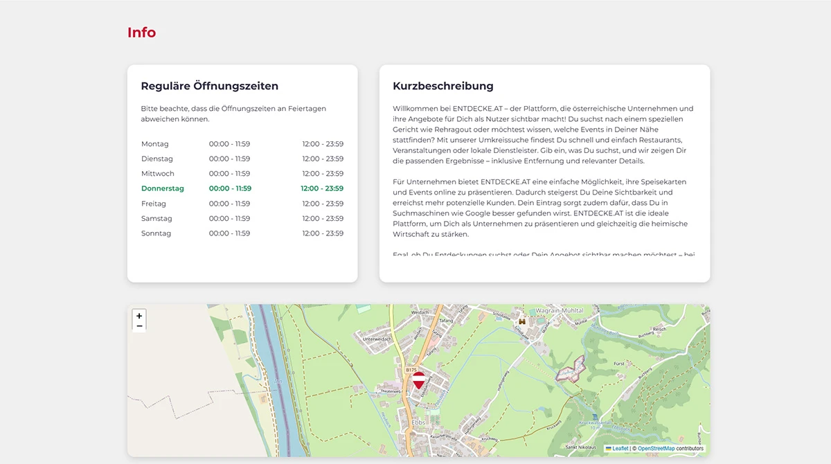Click Freitag's 00:00 - 11:59 time
Viewport: 831px width, 464px height.
229,204
